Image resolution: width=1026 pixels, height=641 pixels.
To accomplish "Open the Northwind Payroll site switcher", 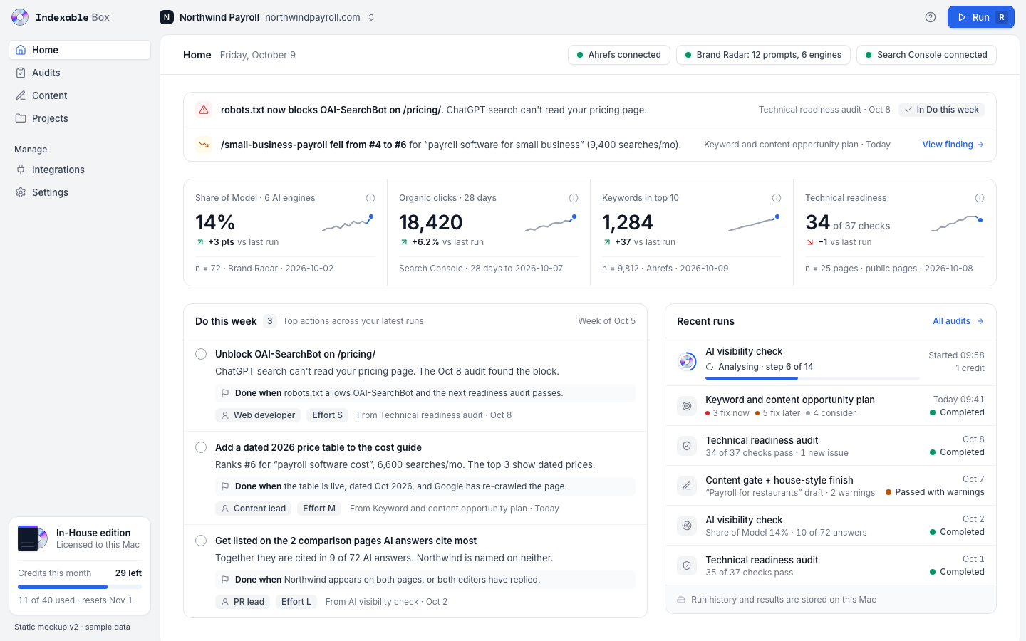I will click(x=268, y=17).
